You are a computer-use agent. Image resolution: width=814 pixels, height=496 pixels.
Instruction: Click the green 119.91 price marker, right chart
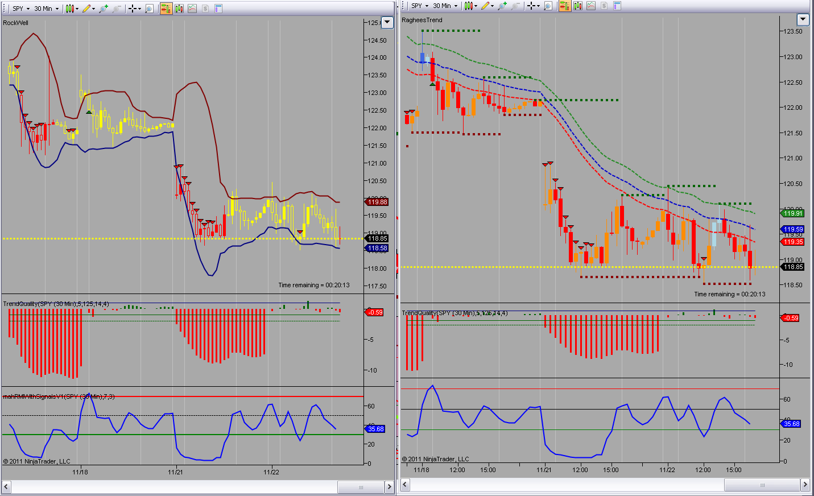point(793,213)
